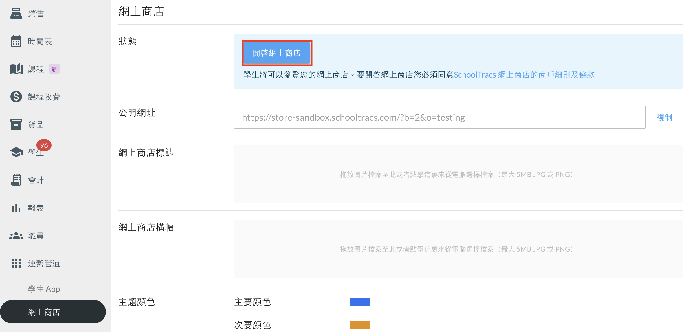Click the receipt Accounting icon
This screenshot has width=690, height=332.
tap(16, 180)
